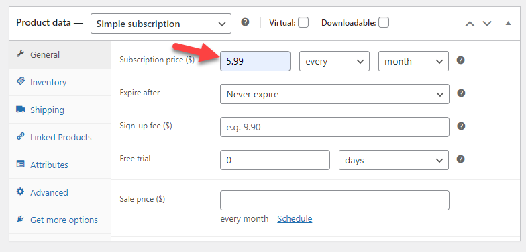Click help icon next to Expire after
This screenshot has height=252, width=526.
pyautogui.click(x=462, y=93)
